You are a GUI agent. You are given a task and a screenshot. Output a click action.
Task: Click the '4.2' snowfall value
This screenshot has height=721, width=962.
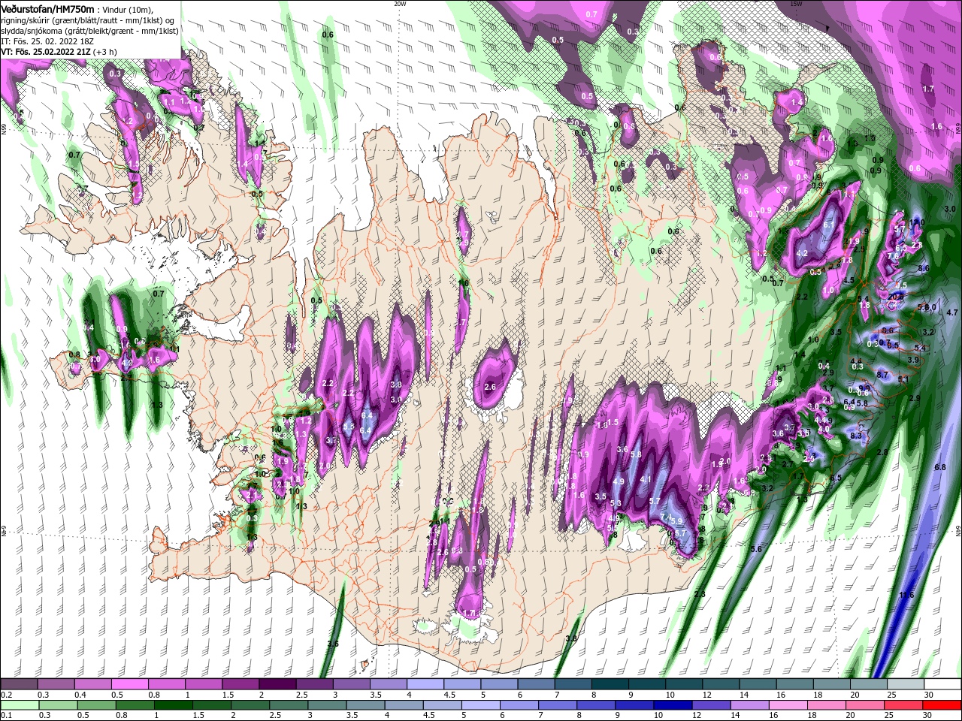pyautogui.click(x=801, y=254)
